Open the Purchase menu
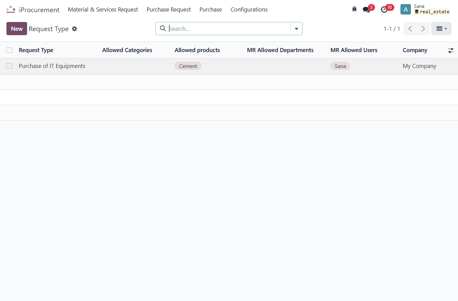The width and height of the screenshot is (458, 301). (x=211, y=9)
